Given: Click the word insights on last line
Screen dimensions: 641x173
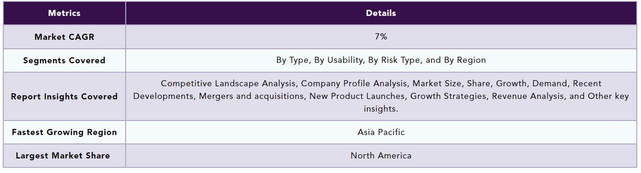Looking at the screenshot, I should tap(381, 109).
